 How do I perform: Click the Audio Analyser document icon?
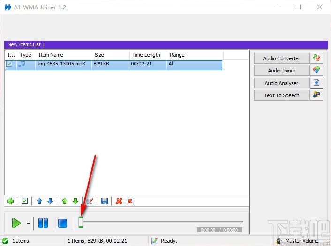coord(316,83)
